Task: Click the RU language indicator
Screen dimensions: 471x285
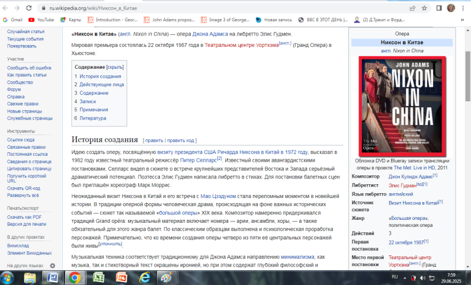Action: click(395, 277)
